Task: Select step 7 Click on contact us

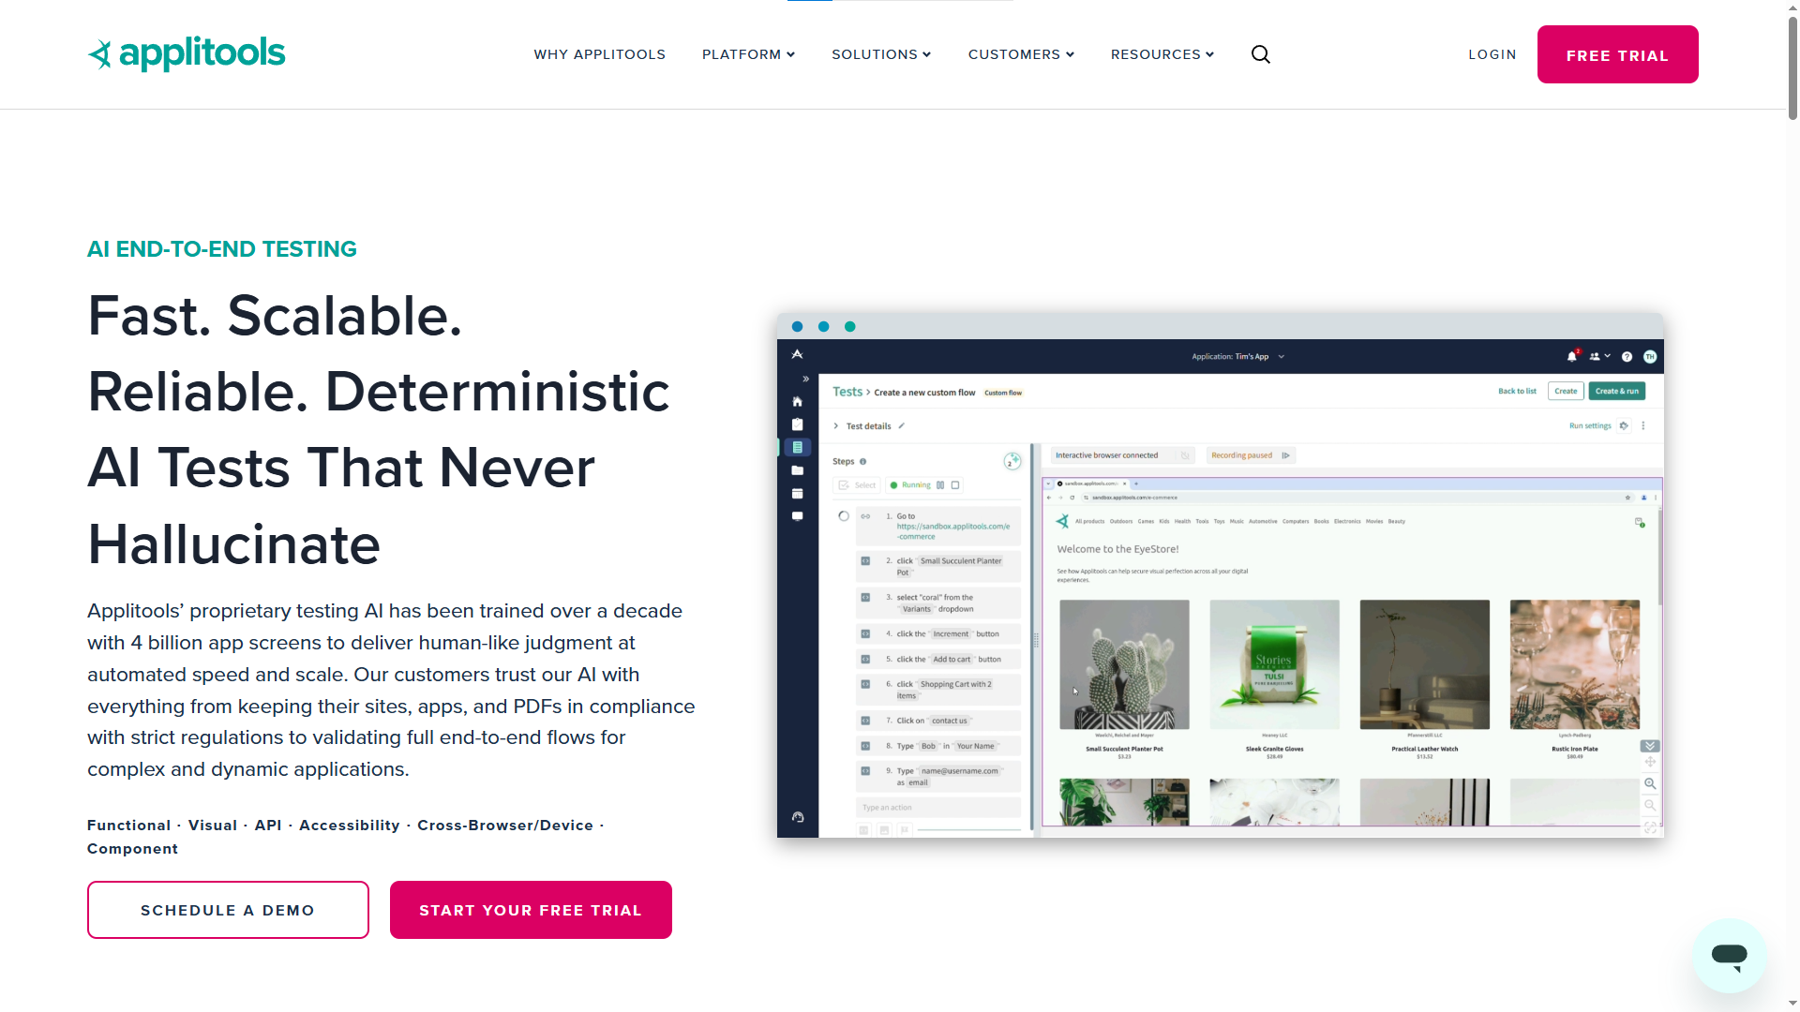Action: point(937,721)
